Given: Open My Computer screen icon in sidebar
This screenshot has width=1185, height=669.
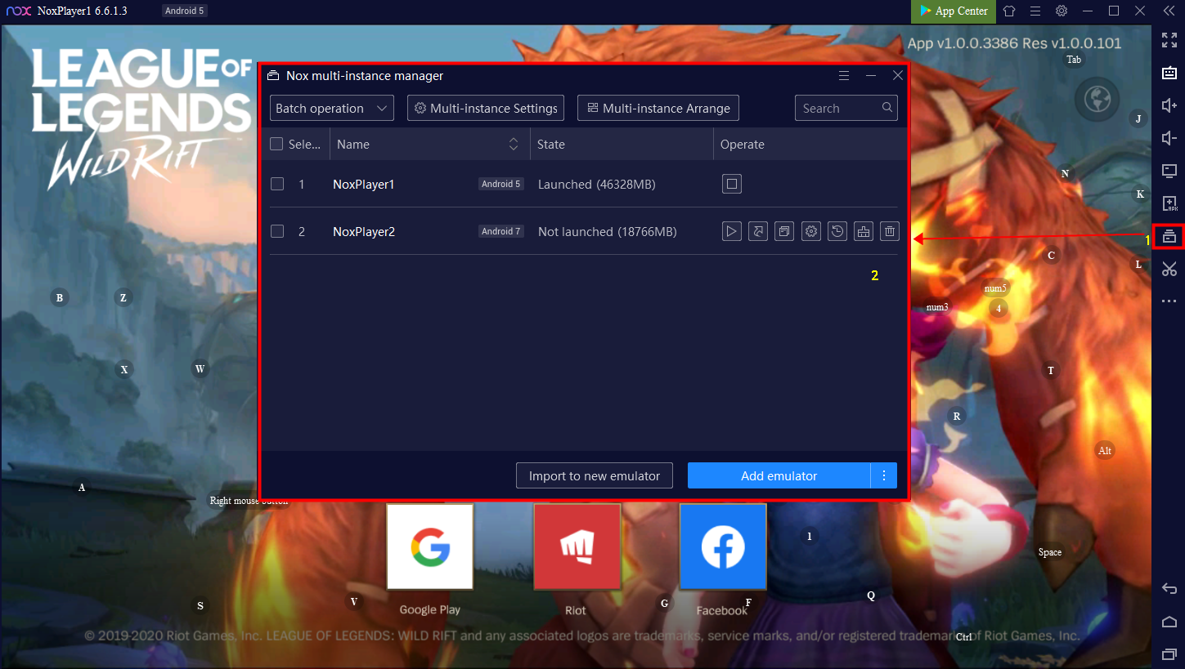Looking at the screenshot, I should tap(1169, 171).
